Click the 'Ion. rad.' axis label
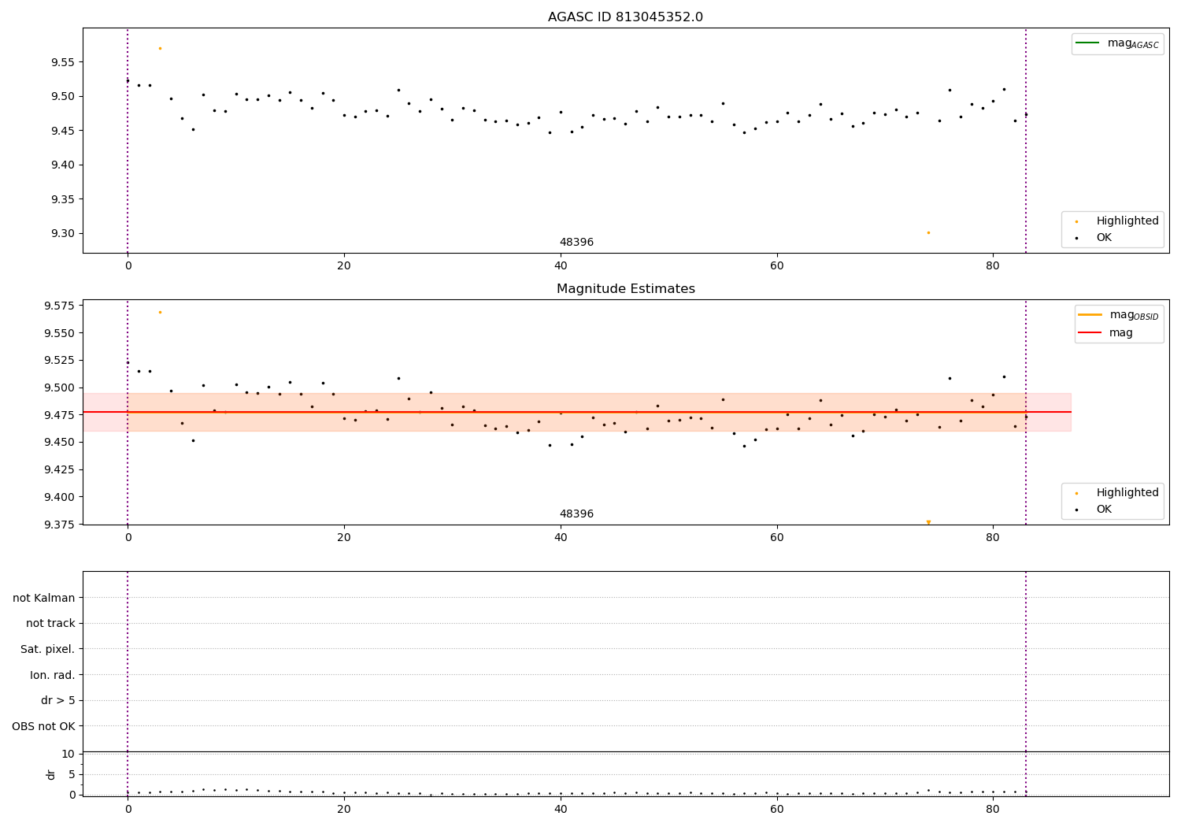 point(53,675)
